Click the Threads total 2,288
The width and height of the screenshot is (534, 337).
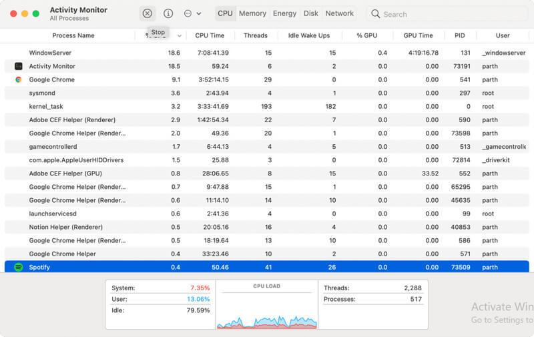(413, 288)
